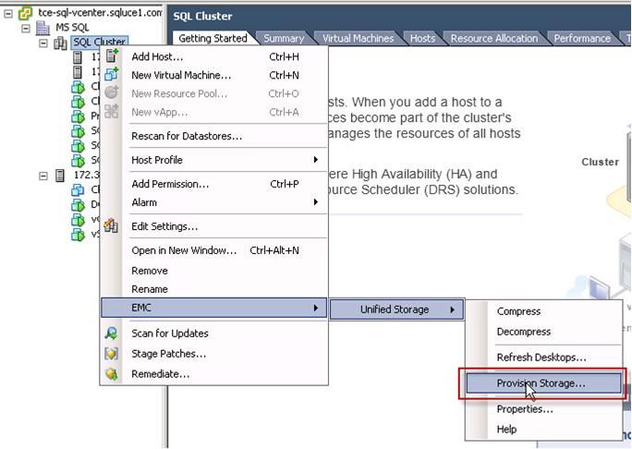
Task: Collapse the tce-sql-vcenter root node
Action: tap(8, 14)
